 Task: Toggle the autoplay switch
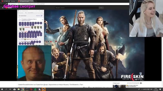[141, 83]
